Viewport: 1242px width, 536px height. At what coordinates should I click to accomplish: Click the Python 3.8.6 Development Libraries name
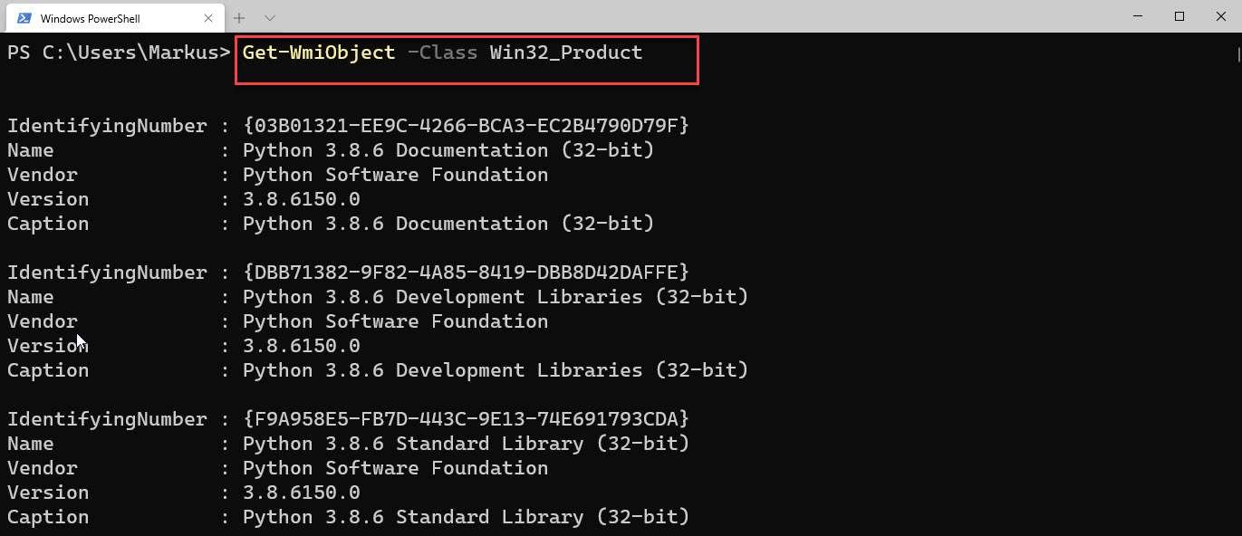click(x=495, y=296)
